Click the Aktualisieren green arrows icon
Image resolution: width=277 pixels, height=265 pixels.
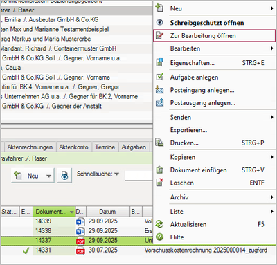159,224
